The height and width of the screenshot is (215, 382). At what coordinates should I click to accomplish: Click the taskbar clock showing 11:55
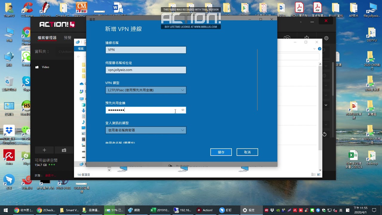(360, 210)
